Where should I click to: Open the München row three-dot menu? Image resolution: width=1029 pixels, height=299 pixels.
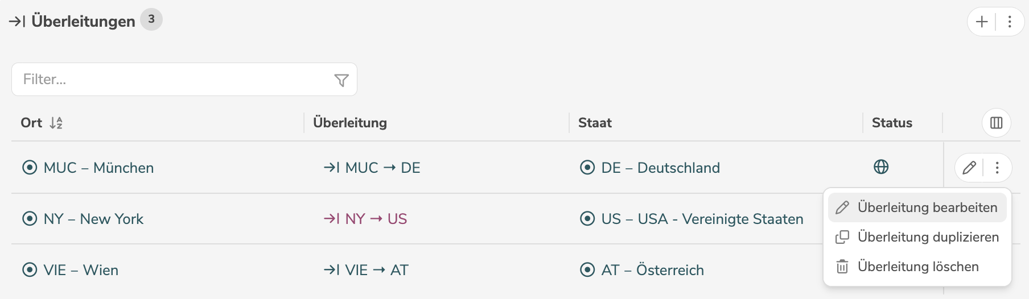click(997, 168)
